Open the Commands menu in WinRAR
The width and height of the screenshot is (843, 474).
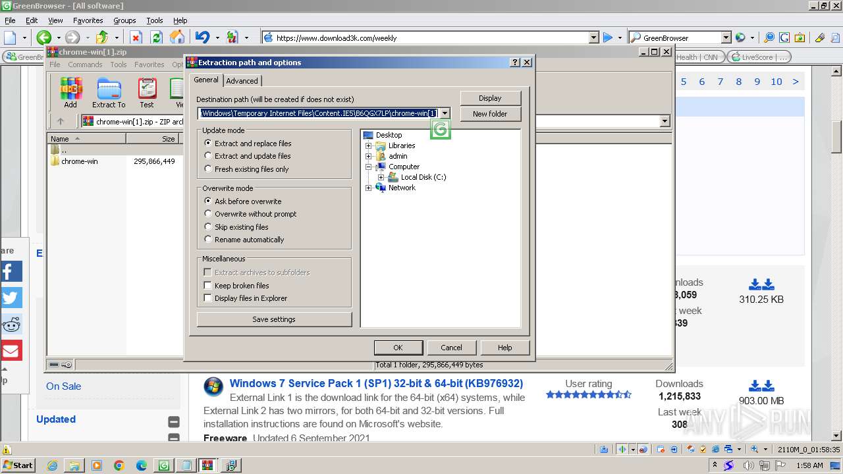click(x=85, y=65)
